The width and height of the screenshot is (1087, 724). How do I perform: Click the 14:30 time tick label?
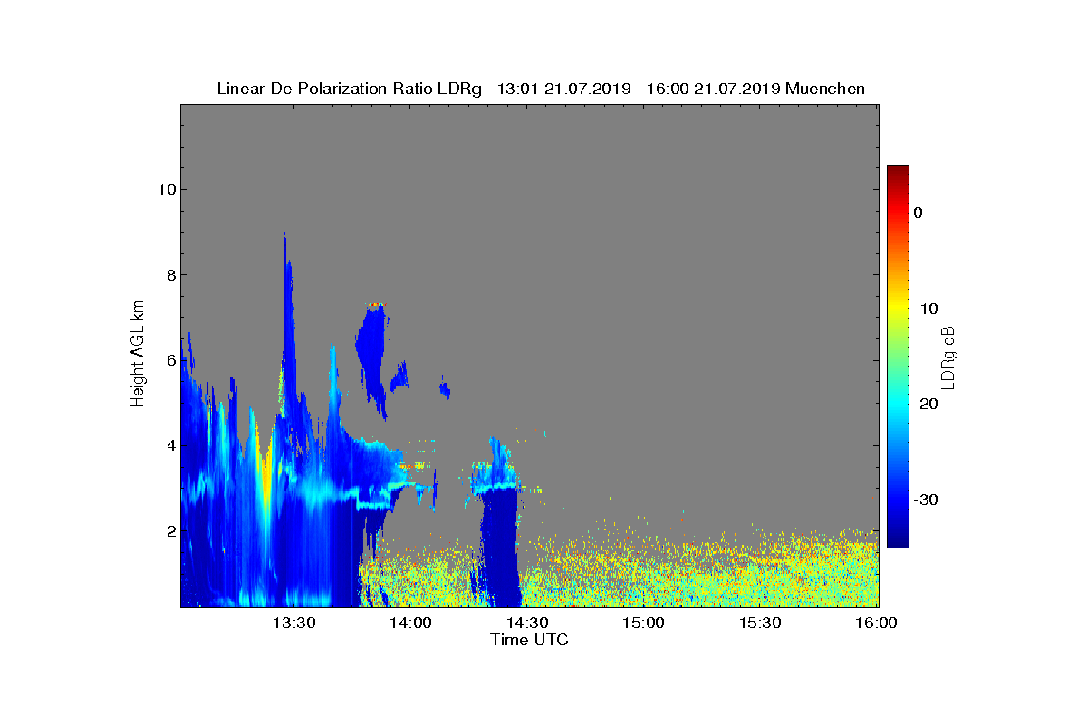527,623
